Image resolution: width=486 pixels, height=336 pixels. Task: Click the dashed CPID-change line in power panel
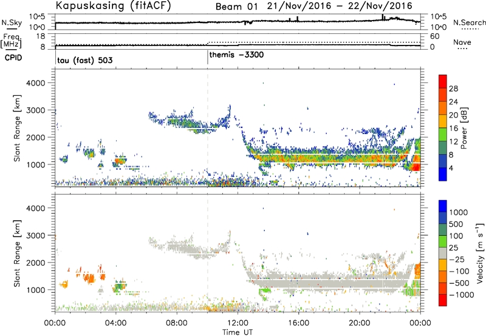208,128
